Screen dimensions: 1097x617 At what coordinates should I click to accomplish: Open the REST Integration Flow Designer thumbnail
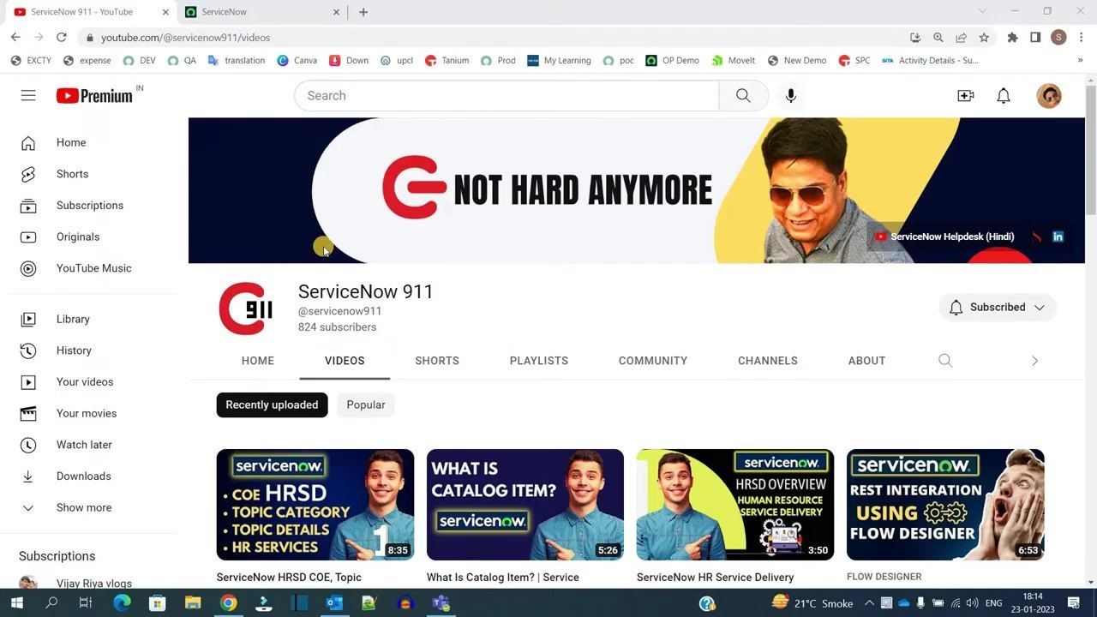(x=945, y=505)
